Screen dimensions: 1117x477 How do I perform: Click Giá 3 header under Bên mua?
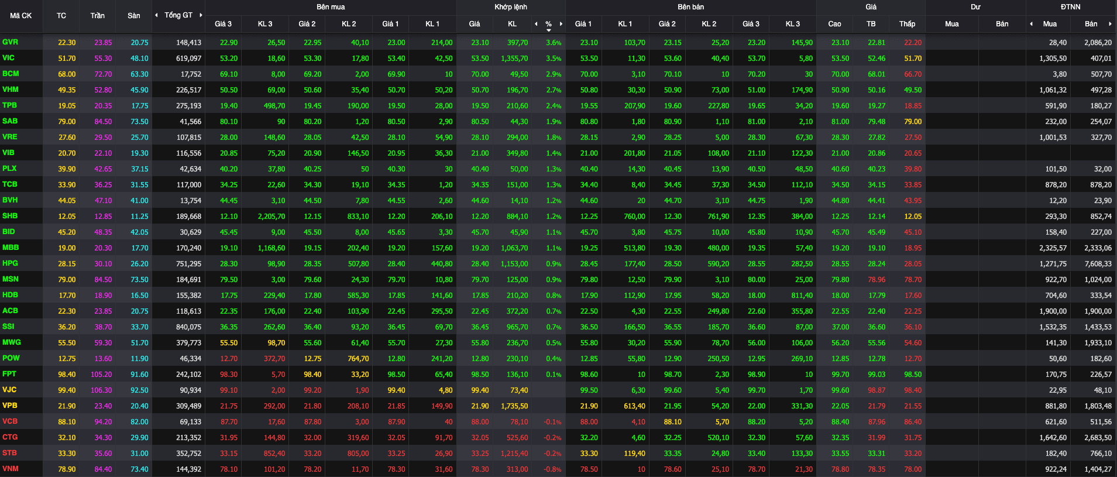223,24
